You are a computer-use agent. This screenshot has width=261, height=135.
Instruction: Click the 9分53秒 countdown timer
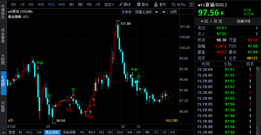click(x=172, y=121)
